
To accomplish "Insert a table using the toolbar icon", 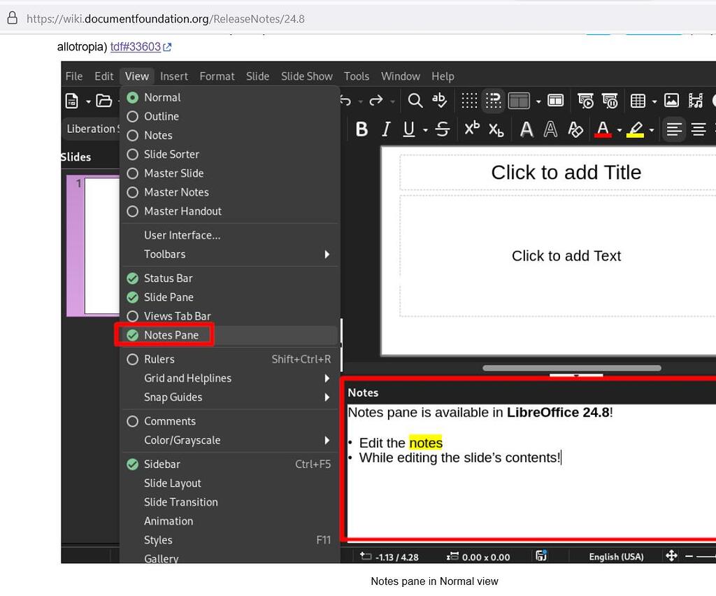I will coord(640,100).
